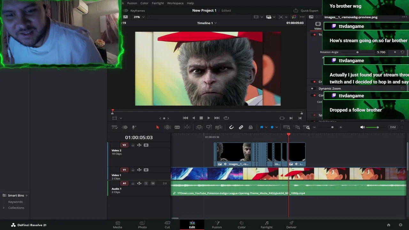409x230 pixels.
Task: Click the Detail Zoom icon
Action: point(297,127)
